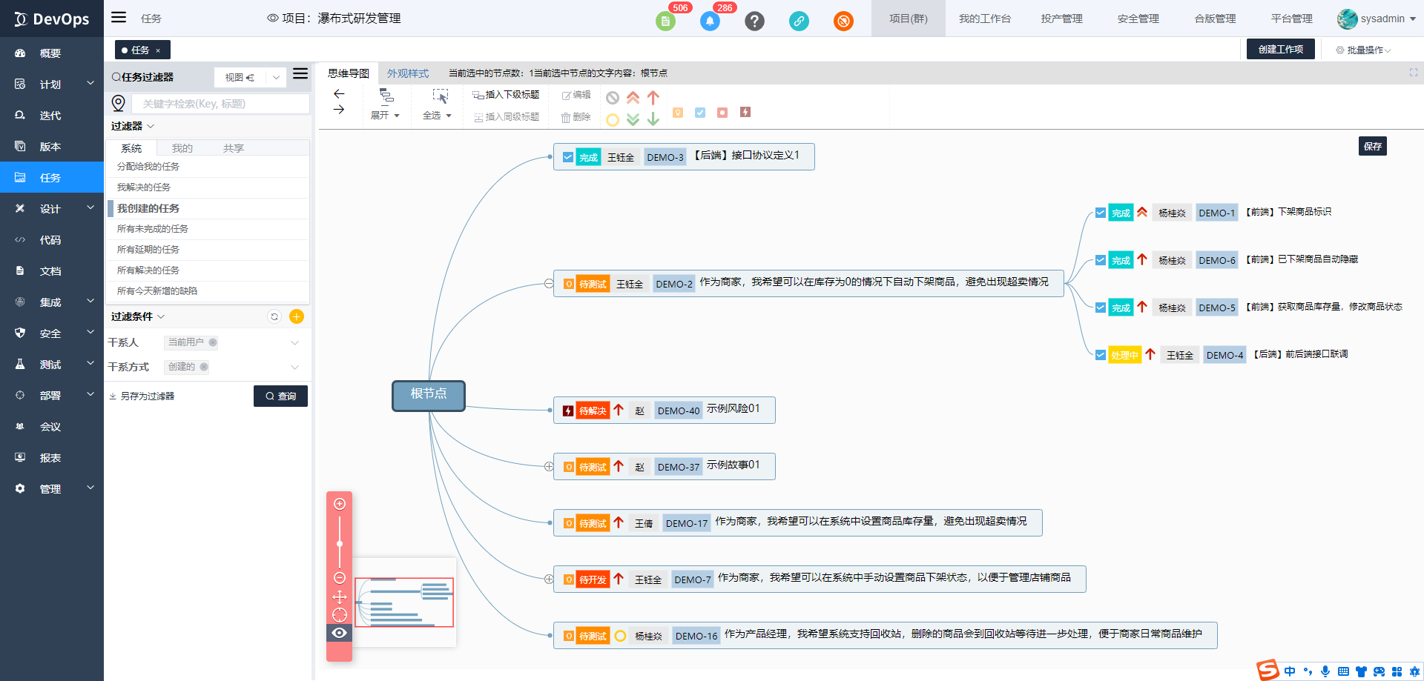Click the green double-down priority arrow in toolbar

coord(633,119)
